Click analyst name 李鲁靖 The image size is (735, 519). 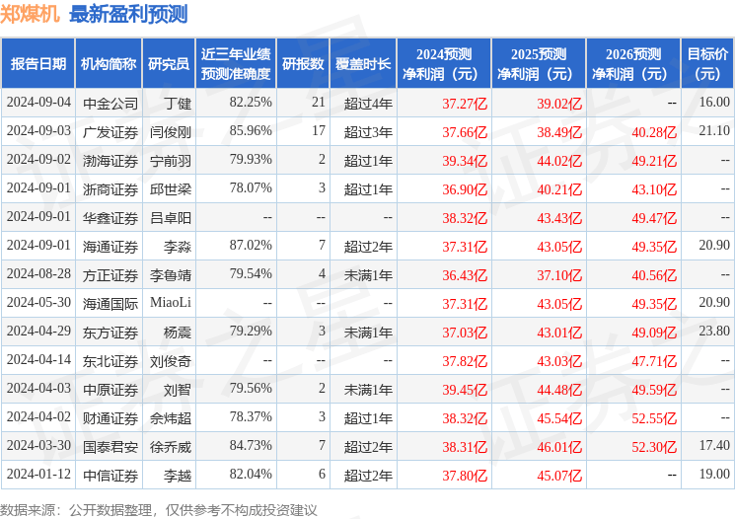pos(171,274)
